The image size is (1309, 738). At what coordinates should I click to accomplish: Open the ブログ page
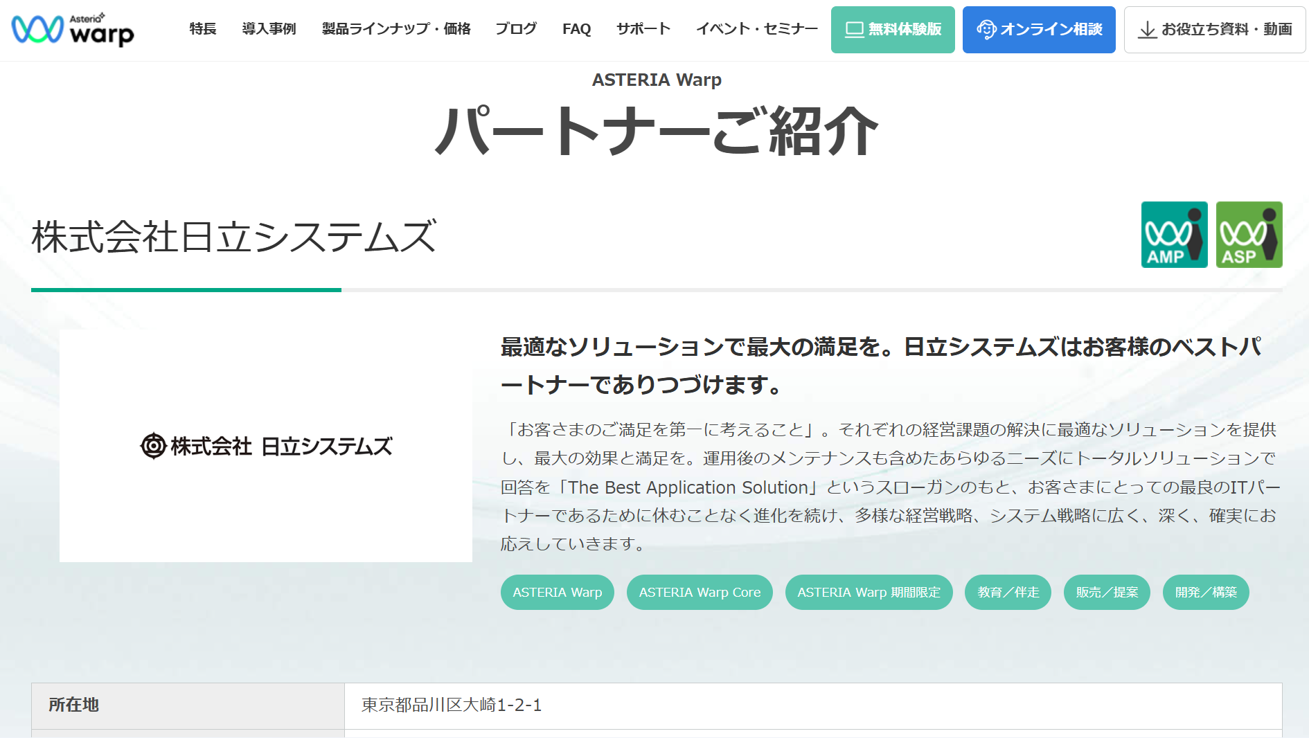[x=515, y=29]
